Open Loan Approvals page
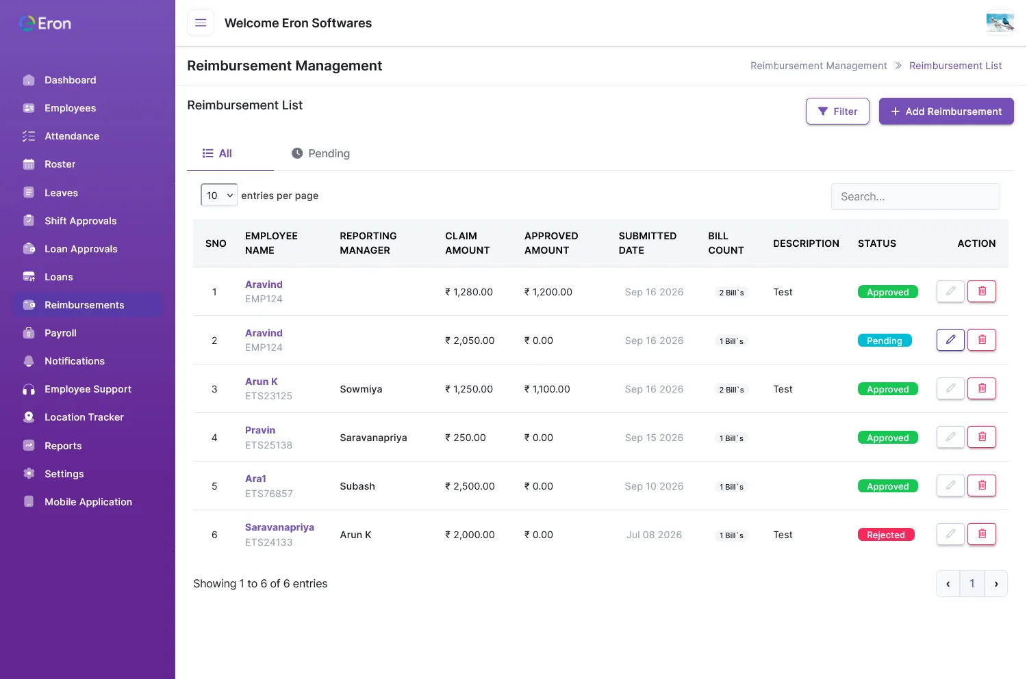 88,249
